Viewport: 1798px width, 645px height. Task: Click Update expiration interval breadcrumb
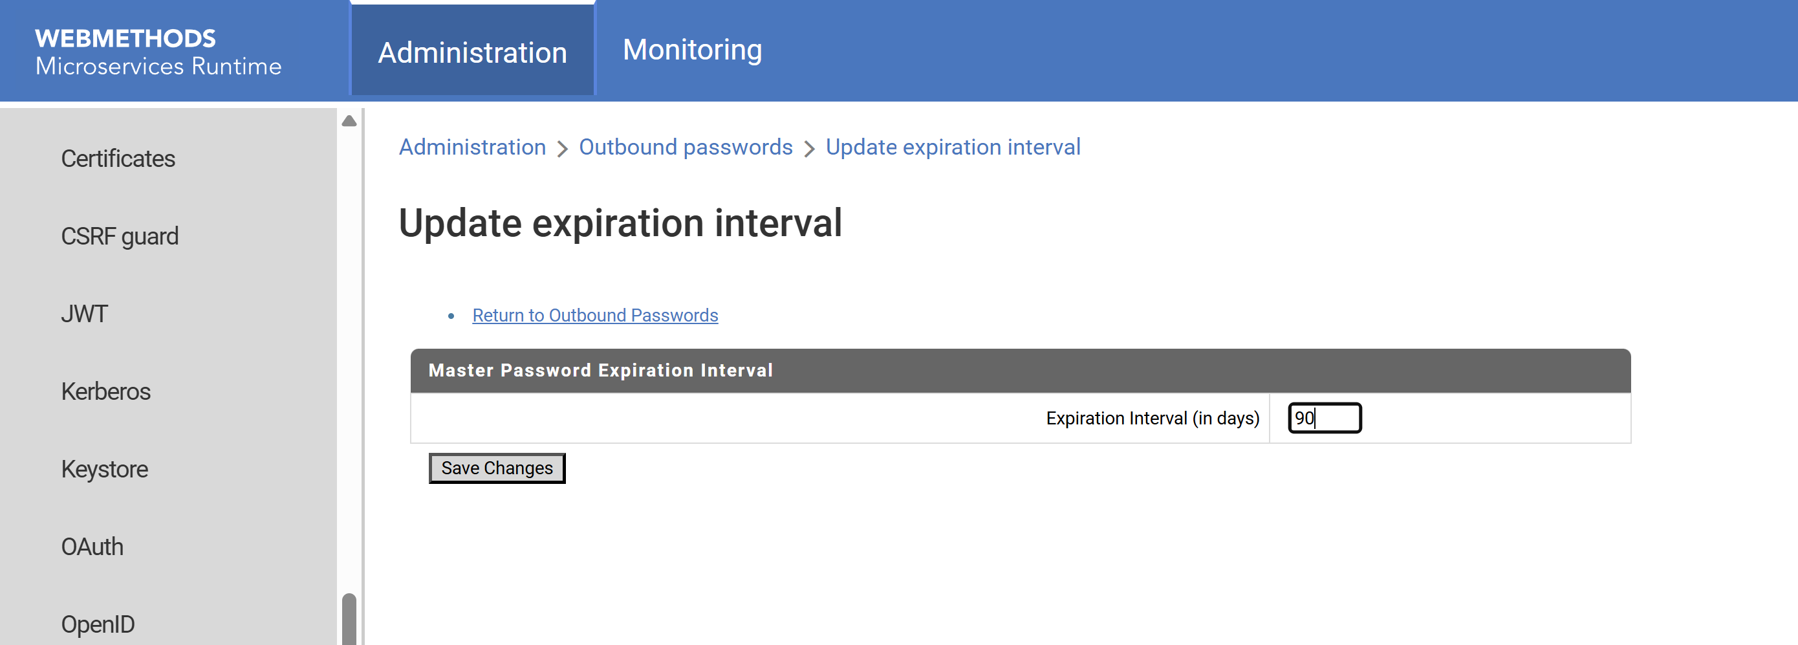click(x=953, y=148)
